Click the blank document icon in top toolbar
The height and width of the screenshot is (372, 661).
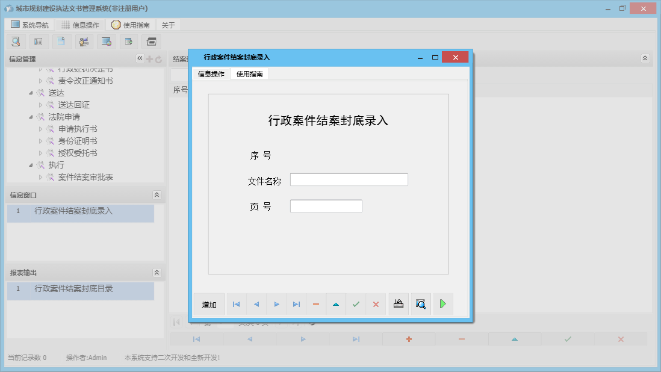[61, 41]
